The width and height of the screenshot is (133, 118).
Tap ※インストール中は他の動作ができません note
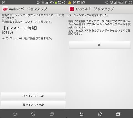click(x=27, y=38)
